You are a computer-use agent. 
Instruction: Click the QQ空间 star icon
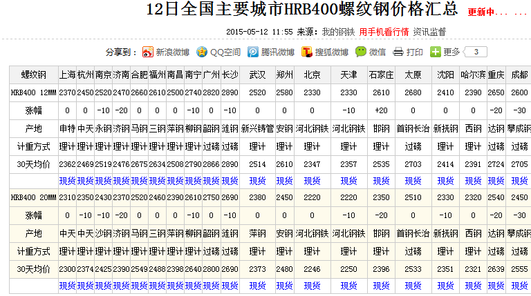point(202,52)
